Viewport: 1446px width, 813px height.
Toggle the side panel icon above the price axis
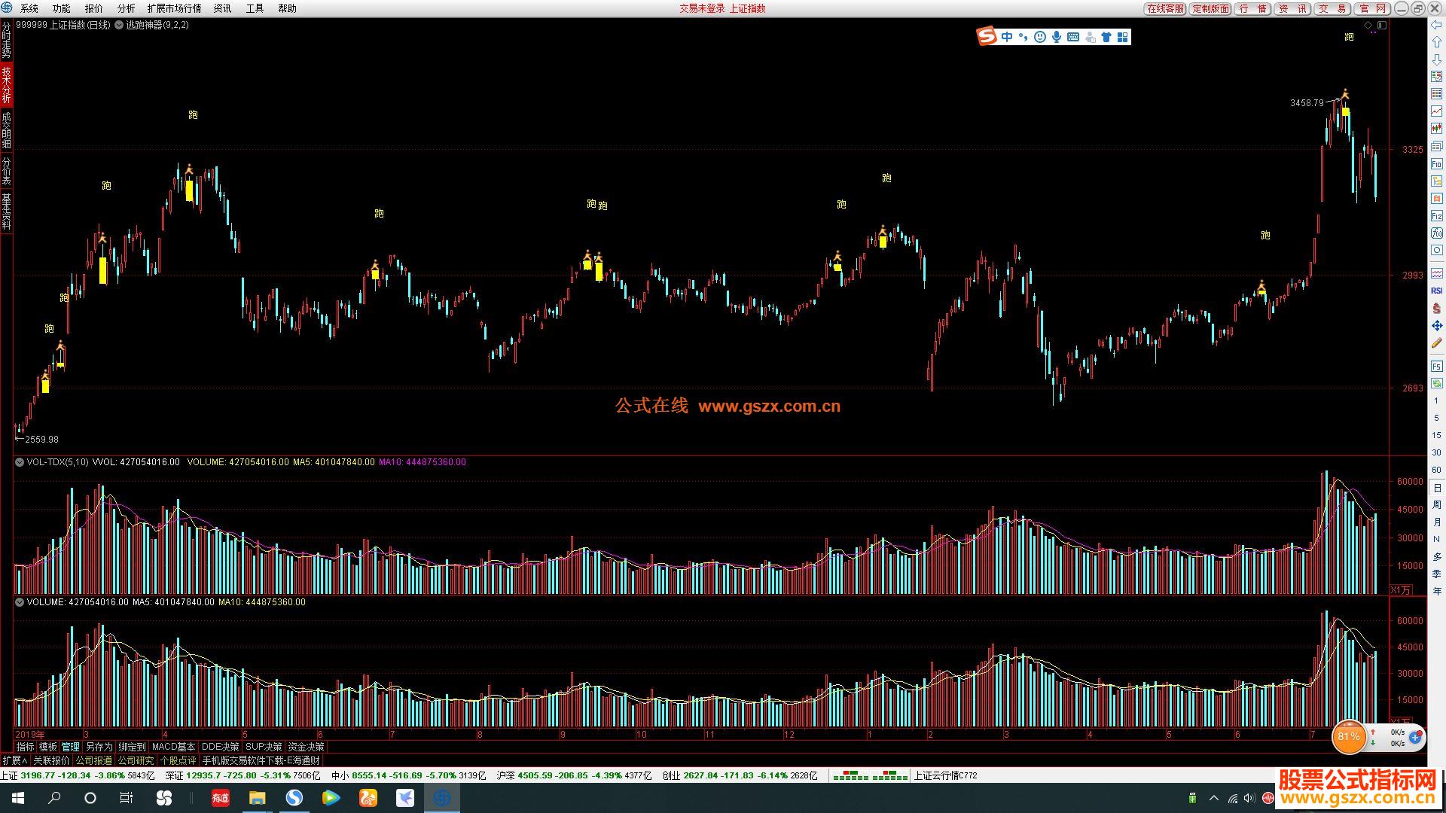click(x=1382, y=25)
